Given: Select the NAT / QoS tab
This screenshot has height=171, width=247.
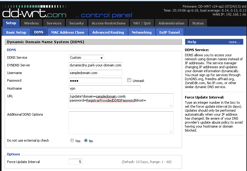Looking at the screenshot, I should pyautogui.click(x=142, y=23).
